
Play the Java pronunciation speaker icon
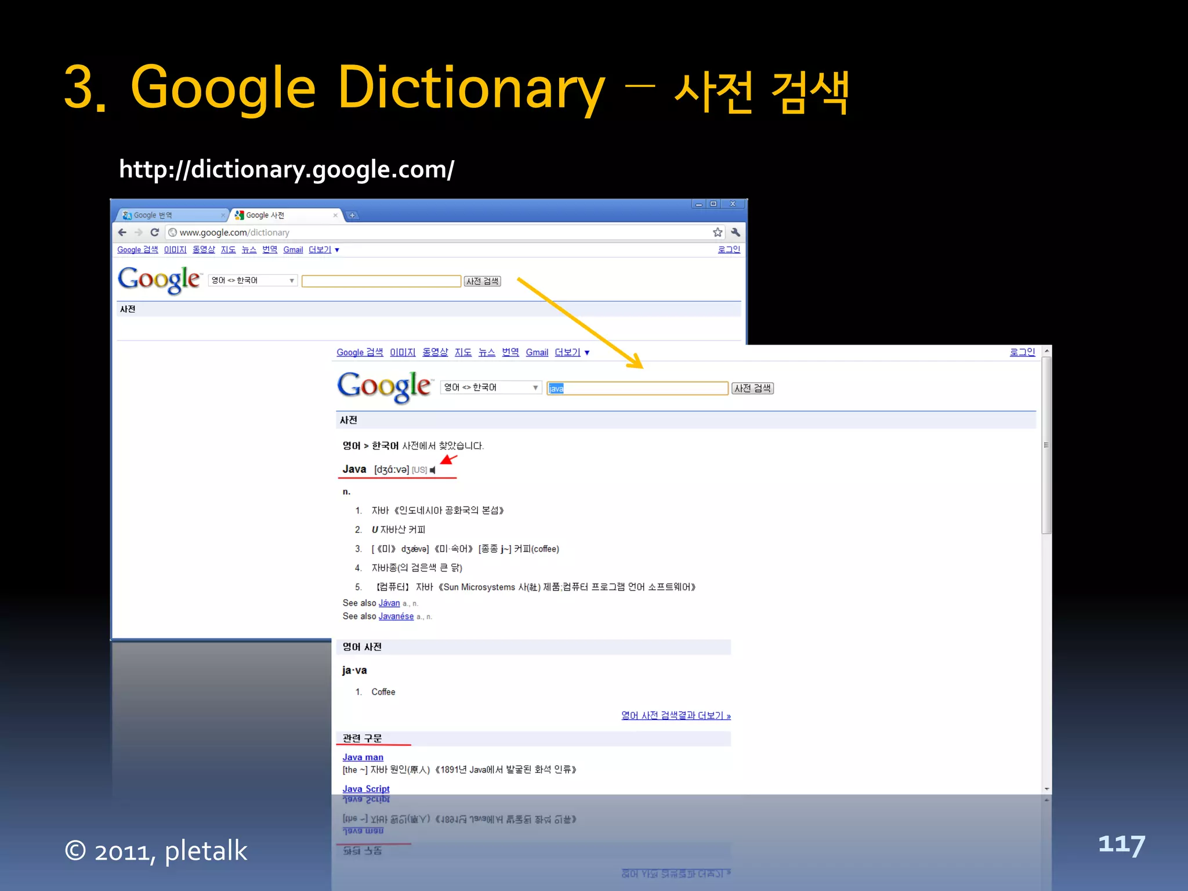pyautogui.click(x=433, y=470)
